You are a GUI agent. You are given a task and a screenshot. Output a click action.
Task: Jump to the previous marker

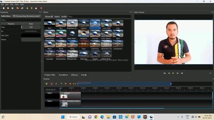tap(66, 84)
